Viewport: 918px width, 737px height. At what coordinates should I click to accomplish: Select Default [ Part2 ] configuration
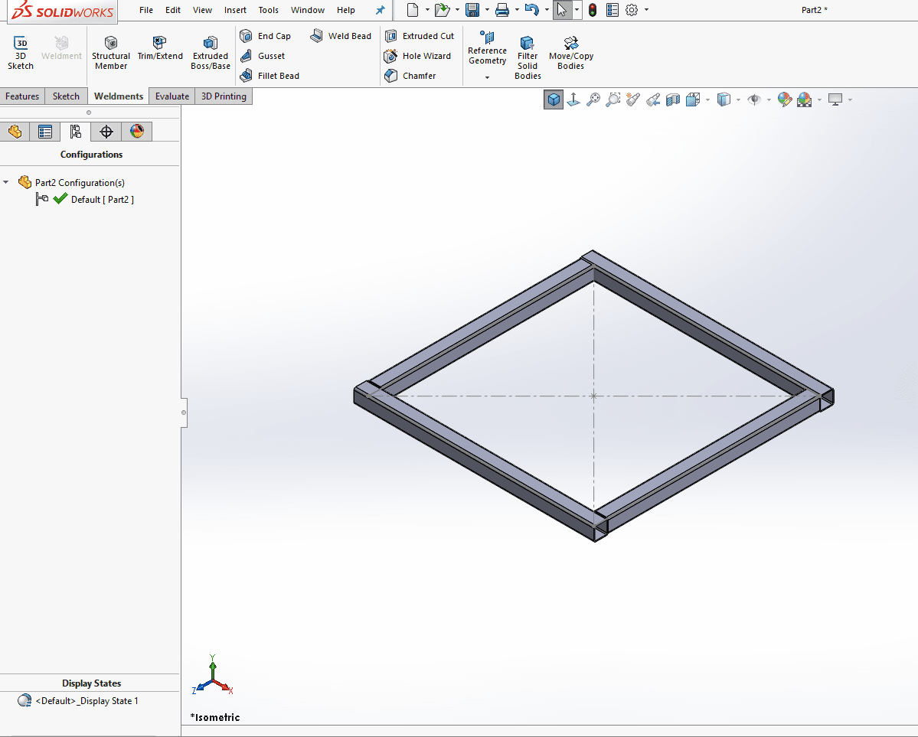click(102, 200)
